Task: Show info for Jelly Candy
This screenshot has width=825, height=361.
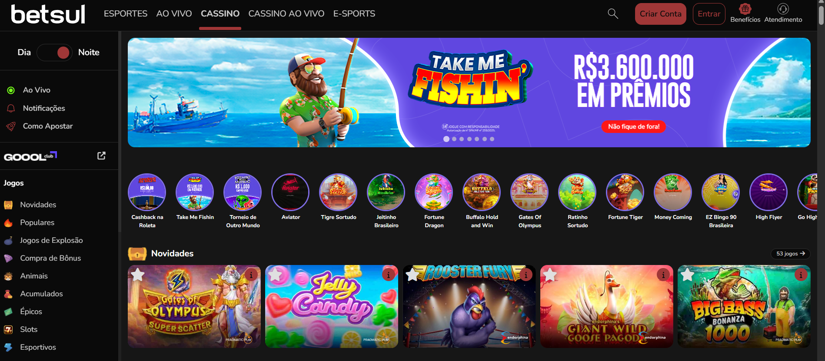Action: tap(388, 275)
